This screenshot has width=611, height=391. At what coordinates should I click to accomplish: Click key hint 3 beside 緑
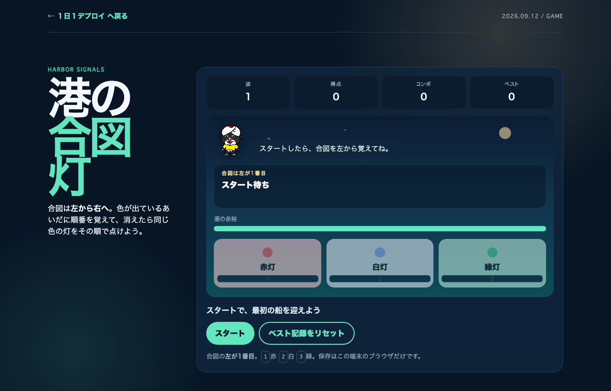coord(301,356)
